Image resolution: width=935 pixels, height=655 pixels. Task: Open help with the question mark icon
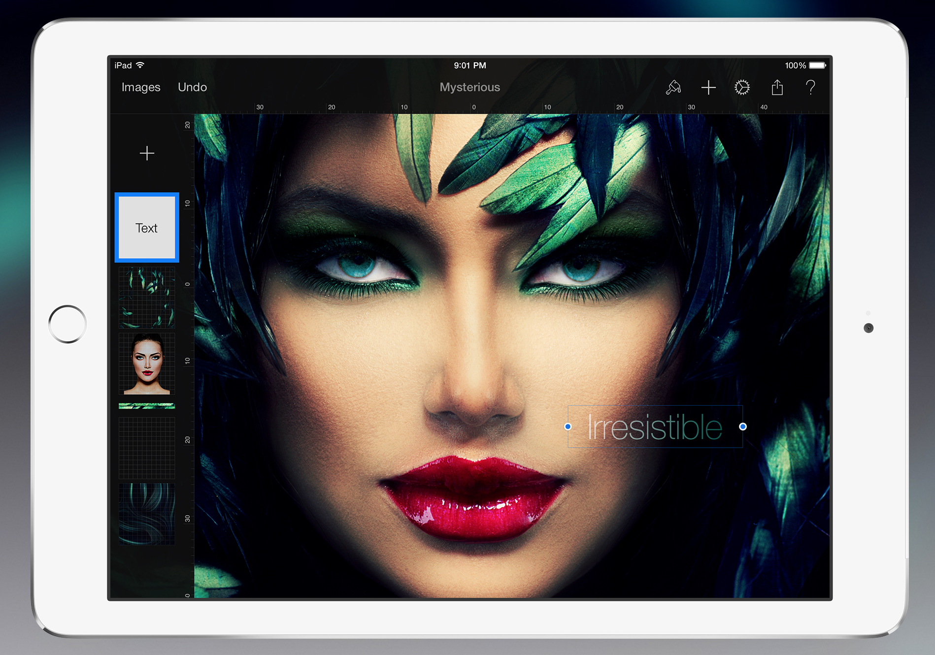[810, 88]
